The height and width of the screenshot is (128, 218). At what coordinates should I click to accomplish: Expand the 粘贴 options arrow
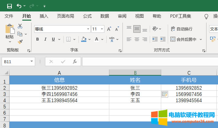(10, 42)
